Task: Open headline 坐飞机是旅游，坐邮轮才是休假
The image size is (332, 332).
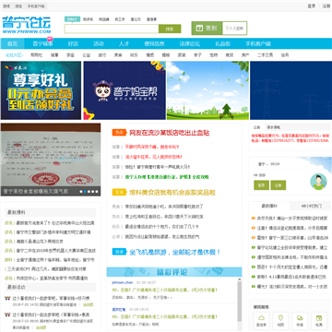Action: click(x=175, y=252)
